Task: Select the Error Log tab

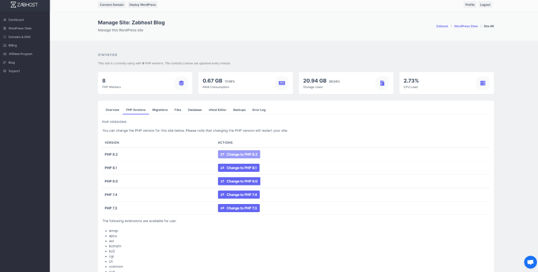Action: pyautogui.click(x=259, y=110)
